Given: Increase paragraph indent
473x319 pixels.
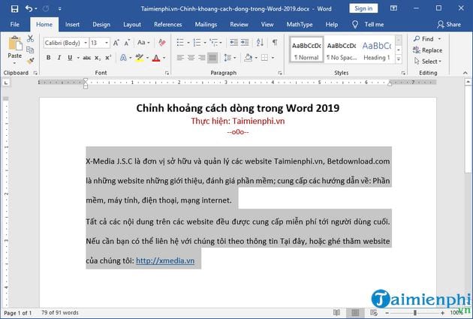Looking at the screenshot, I should pos(245,43).
